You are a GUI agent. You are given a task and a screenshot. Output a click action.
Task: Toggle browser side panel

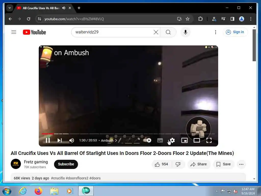pos(232,19)
